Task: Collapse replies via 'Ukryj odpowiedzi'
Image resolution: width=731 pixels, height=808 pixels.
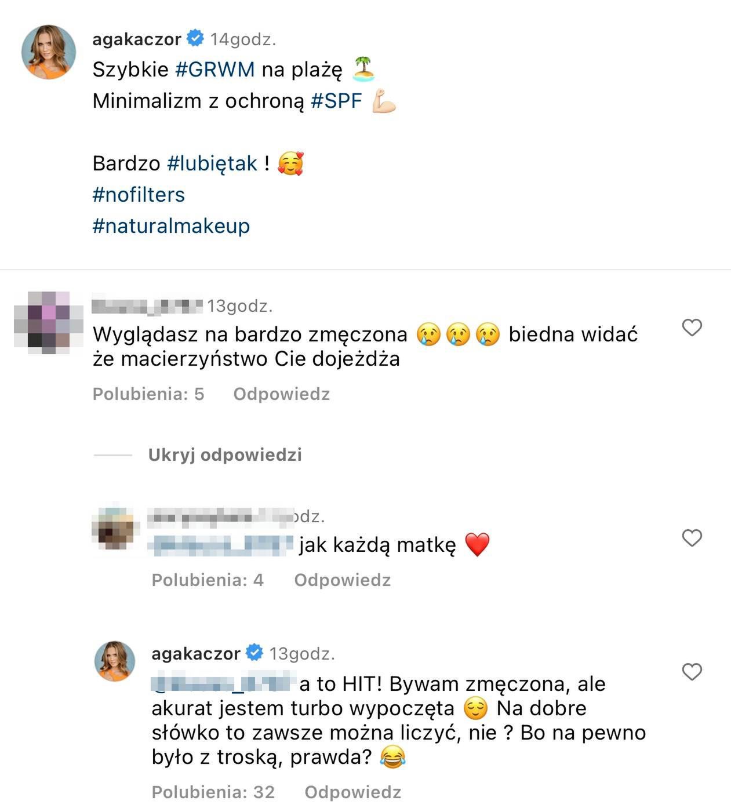Action: 225,455
